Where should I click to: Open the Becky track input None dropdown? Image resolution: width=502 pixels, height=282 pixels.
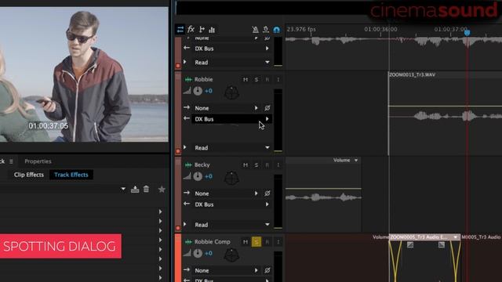(x=226, y=193)
